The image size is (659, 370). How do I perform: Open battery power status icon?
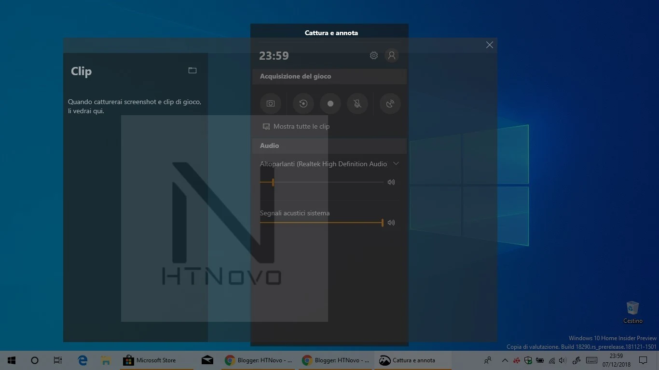coord(540,360)
